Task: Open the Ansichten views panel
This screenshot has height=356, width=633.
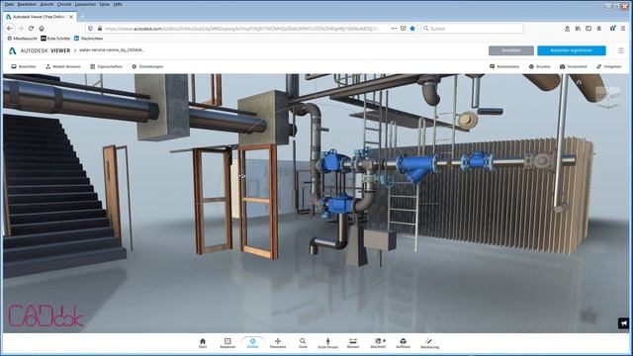Action: 24,66
